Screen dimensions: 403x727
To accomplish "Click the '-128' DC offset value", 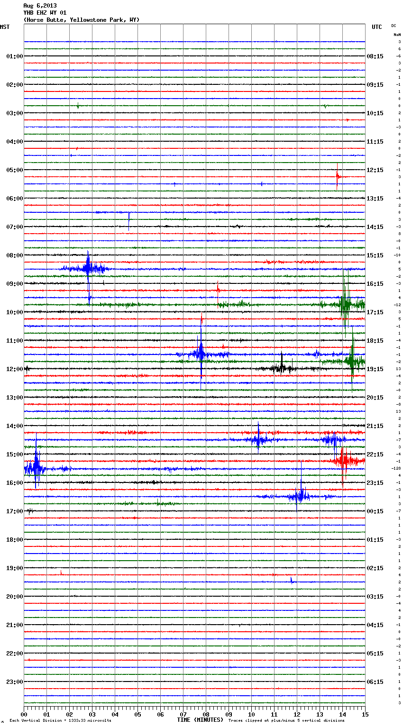I will pyautogui.click(x=396, y=468).
